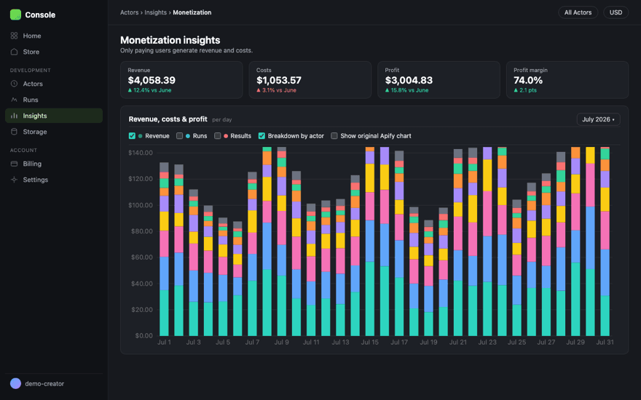Click 'Revenue, costs & profit' chart title
The height and width of the screenshot is (400, 641).
[x=168, y=119]
